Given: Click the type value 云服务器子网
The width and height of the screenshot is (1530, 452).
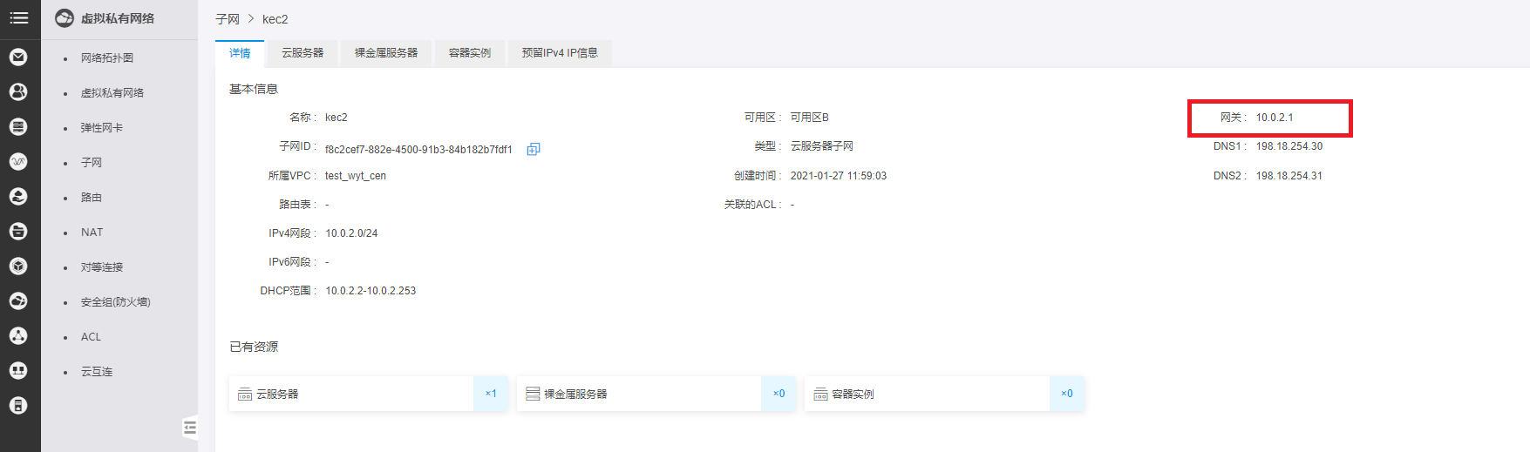Looking at the screenshot, I should coord(822,146).
